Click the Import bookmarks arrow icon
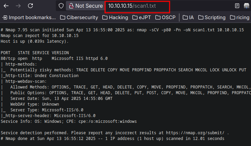The width and height of the screenshot is (251, 146). [5, 17]
